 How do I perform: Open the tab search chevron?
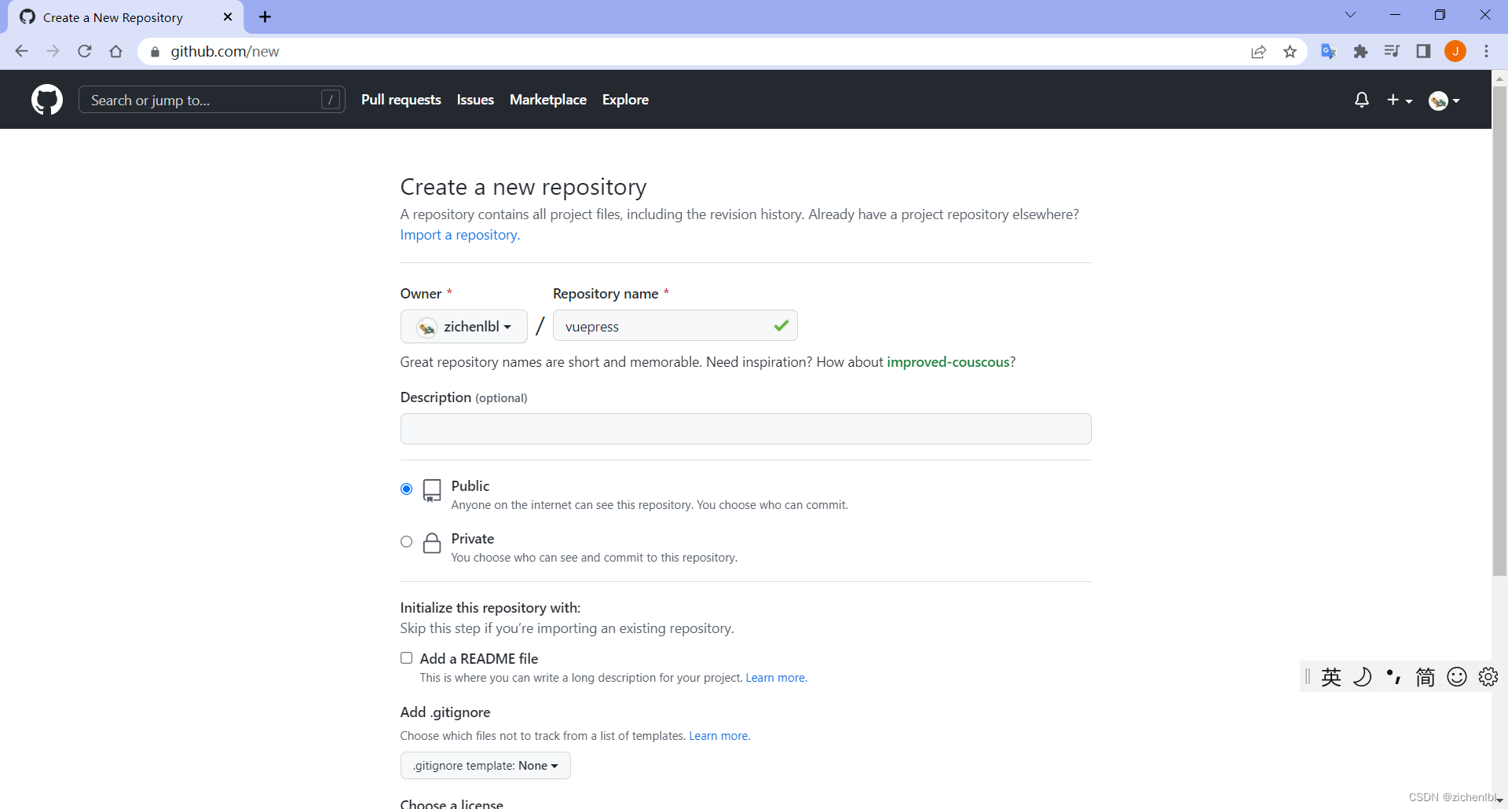[x=1350, y=15]
